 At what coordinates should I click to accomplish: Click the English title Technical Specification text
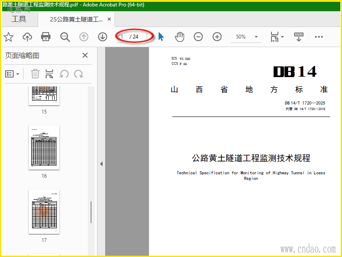click(x=251, y=176)
